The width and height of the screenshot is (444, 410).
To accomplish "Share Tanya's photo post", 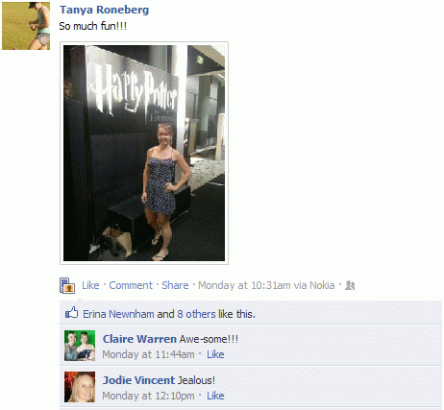I will [x=175, y=285].
